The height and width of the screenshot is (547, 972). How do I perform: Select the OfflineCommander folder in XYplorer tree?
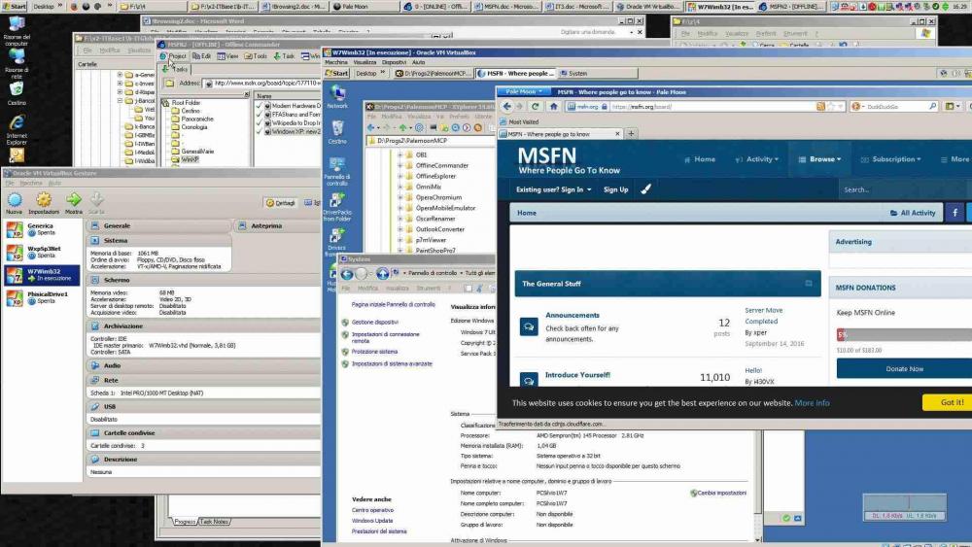click(442, 166)
